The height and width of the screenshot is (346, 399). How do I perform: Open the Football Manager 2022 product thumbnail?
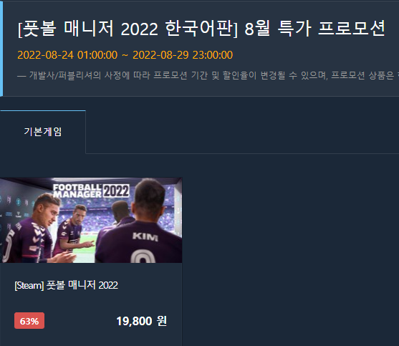(x=91, y=220)
